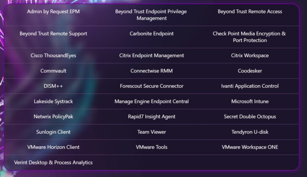Select Check Point Media Encryption entry
This screenshot has width=307, height=177.
(249, 37)
